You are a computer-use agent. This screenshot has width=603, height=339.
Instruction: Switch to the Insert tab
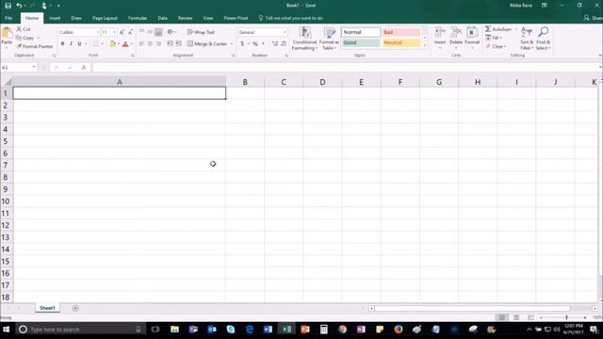[x=55, y=18]
